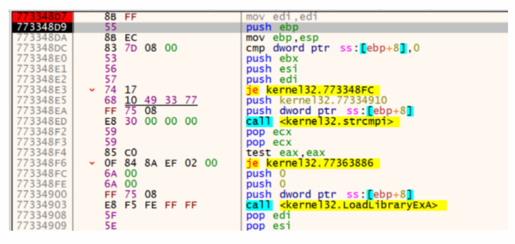This screenshot has width=515, height=244.
Task: Click 'call <kernel32.strcmpi>' instruction
Action: click(323, 121)
